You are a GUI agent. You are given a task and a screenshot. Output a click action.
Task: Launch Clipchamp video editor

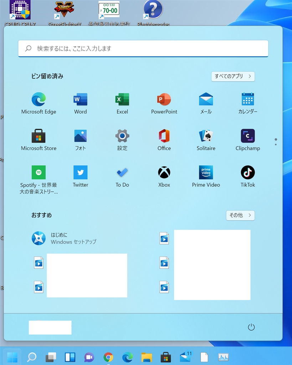pos(248,140)
